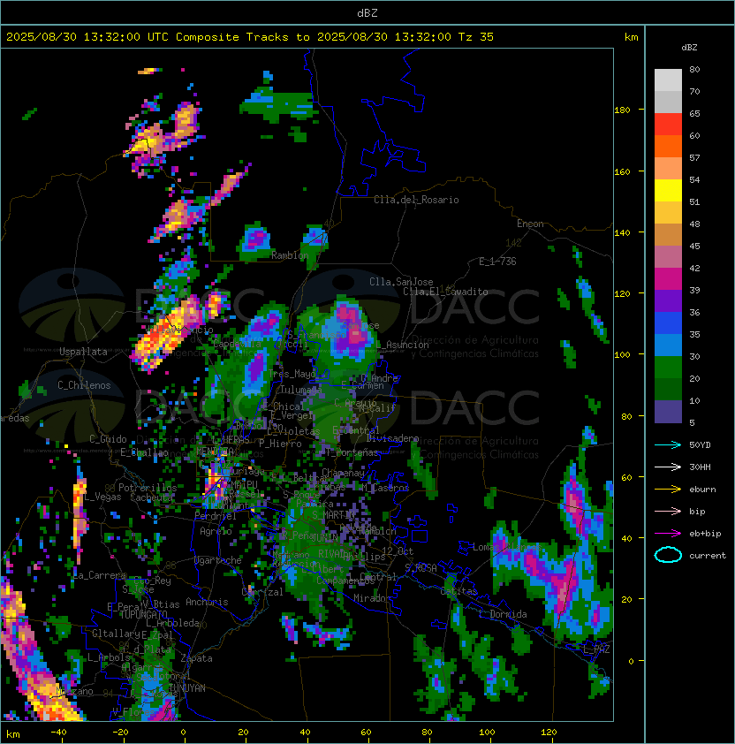Click the 'C_Chilenos' map label
The width and height of the screenshot is (735, 744).
pos(84,385)
